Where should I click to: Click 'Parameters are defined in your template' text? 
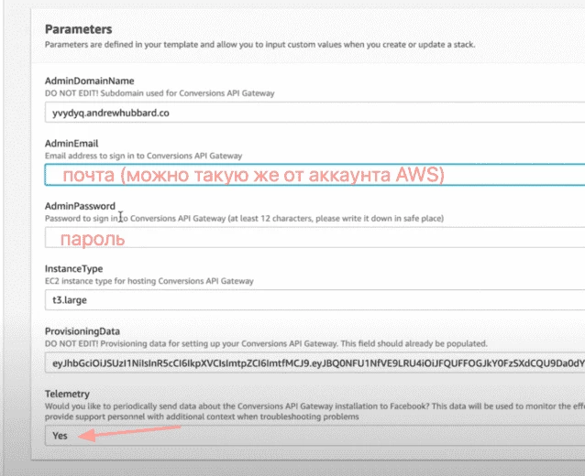tap(260, 45)
